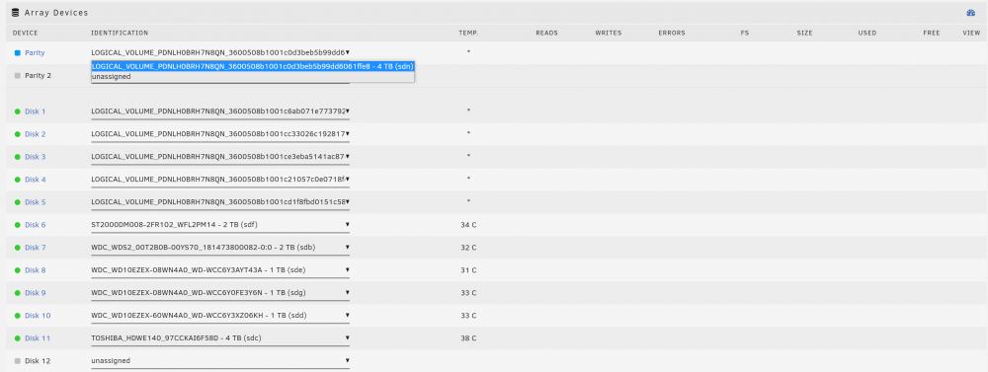Select the 4 TB (sdn) logical volume option
This screenshot has height=372, width=988.
point(253,66)
